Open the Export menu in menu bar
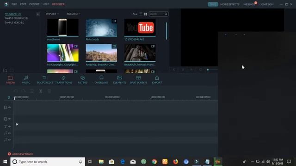The image size is (296, 166). (x=34, y=4)
